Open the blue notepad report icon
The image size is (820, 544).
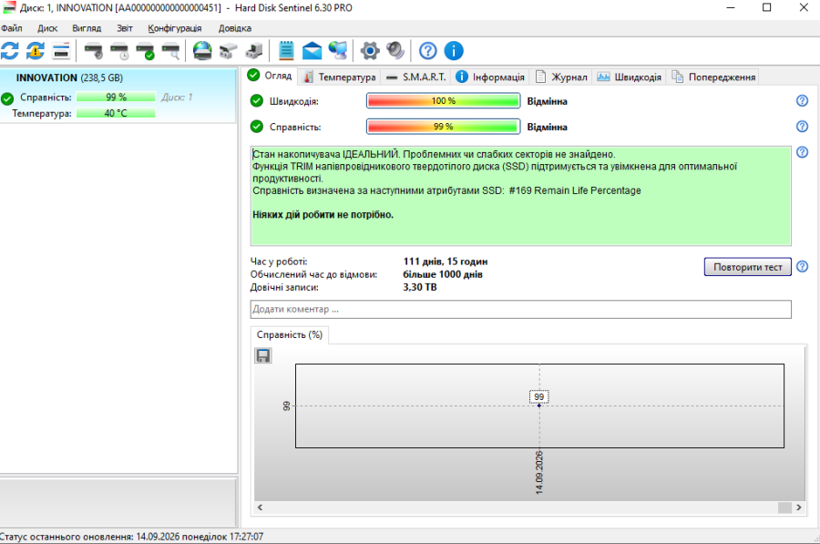coord(286,51)
